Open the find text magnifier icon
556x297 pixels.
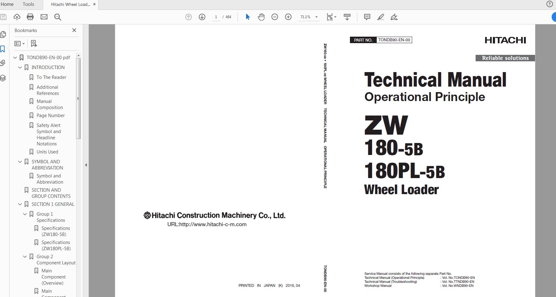pos(58,17)
